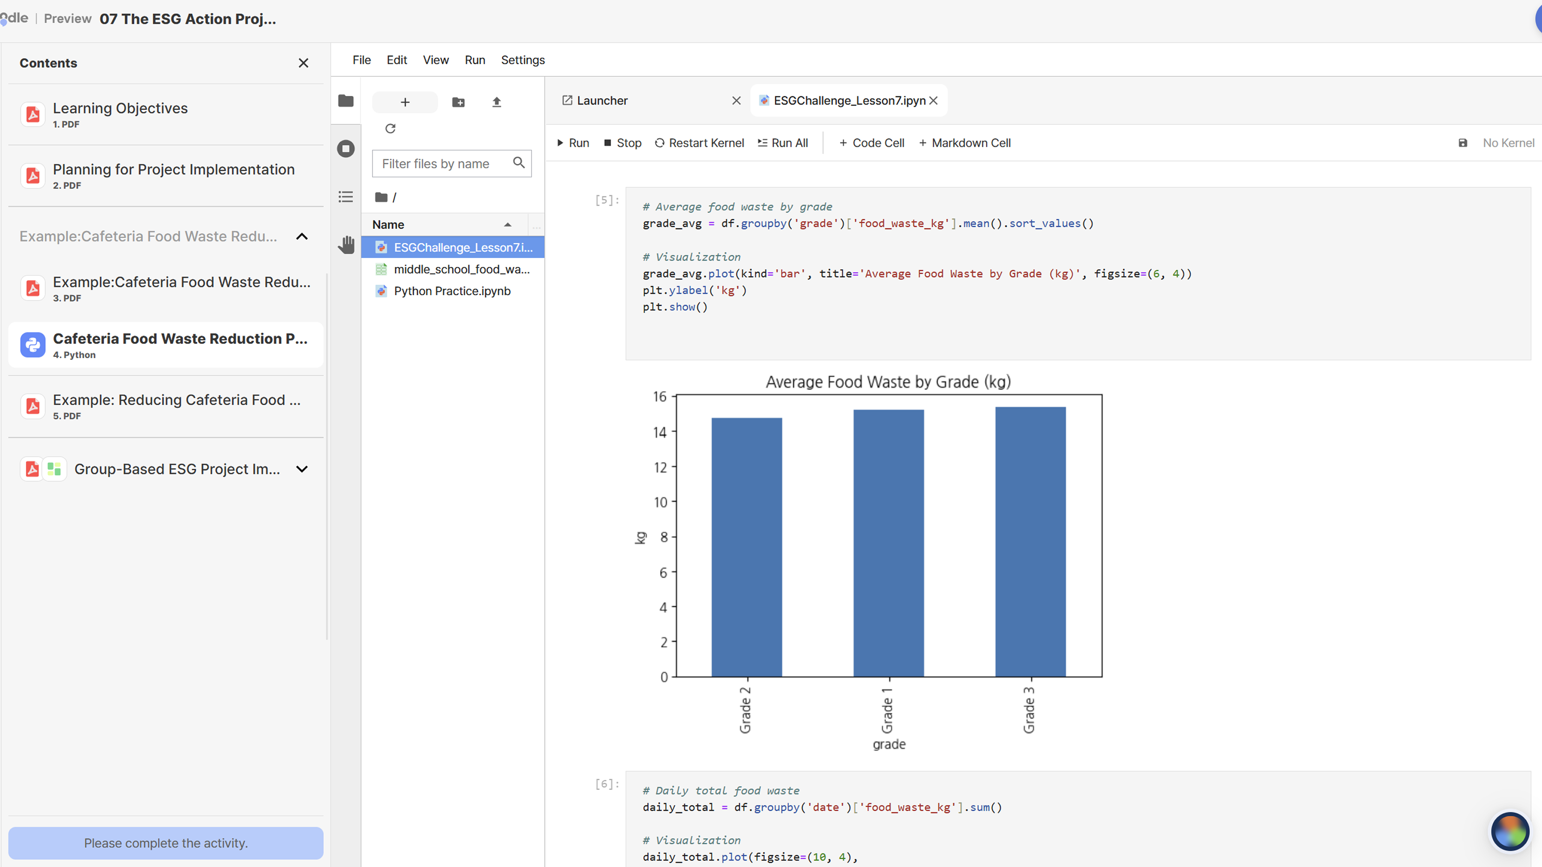The height and width of the screenshot is (867, 1542).
Task: Click the colorful assistant orb icon
Action: (x=1509, y=831)
